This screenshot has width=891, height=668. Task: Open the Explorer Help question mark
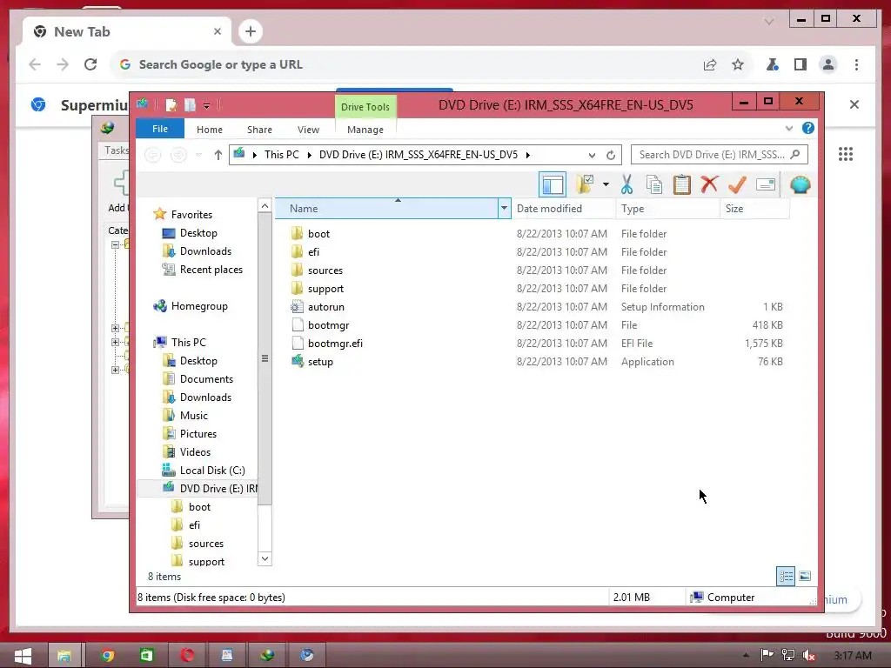808,129
